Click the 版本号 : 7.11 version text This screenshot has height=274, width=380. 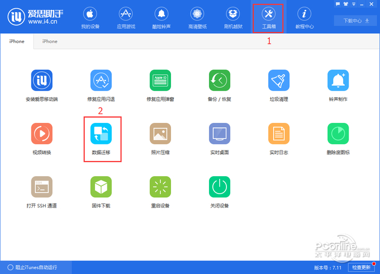tap(328, 267)
